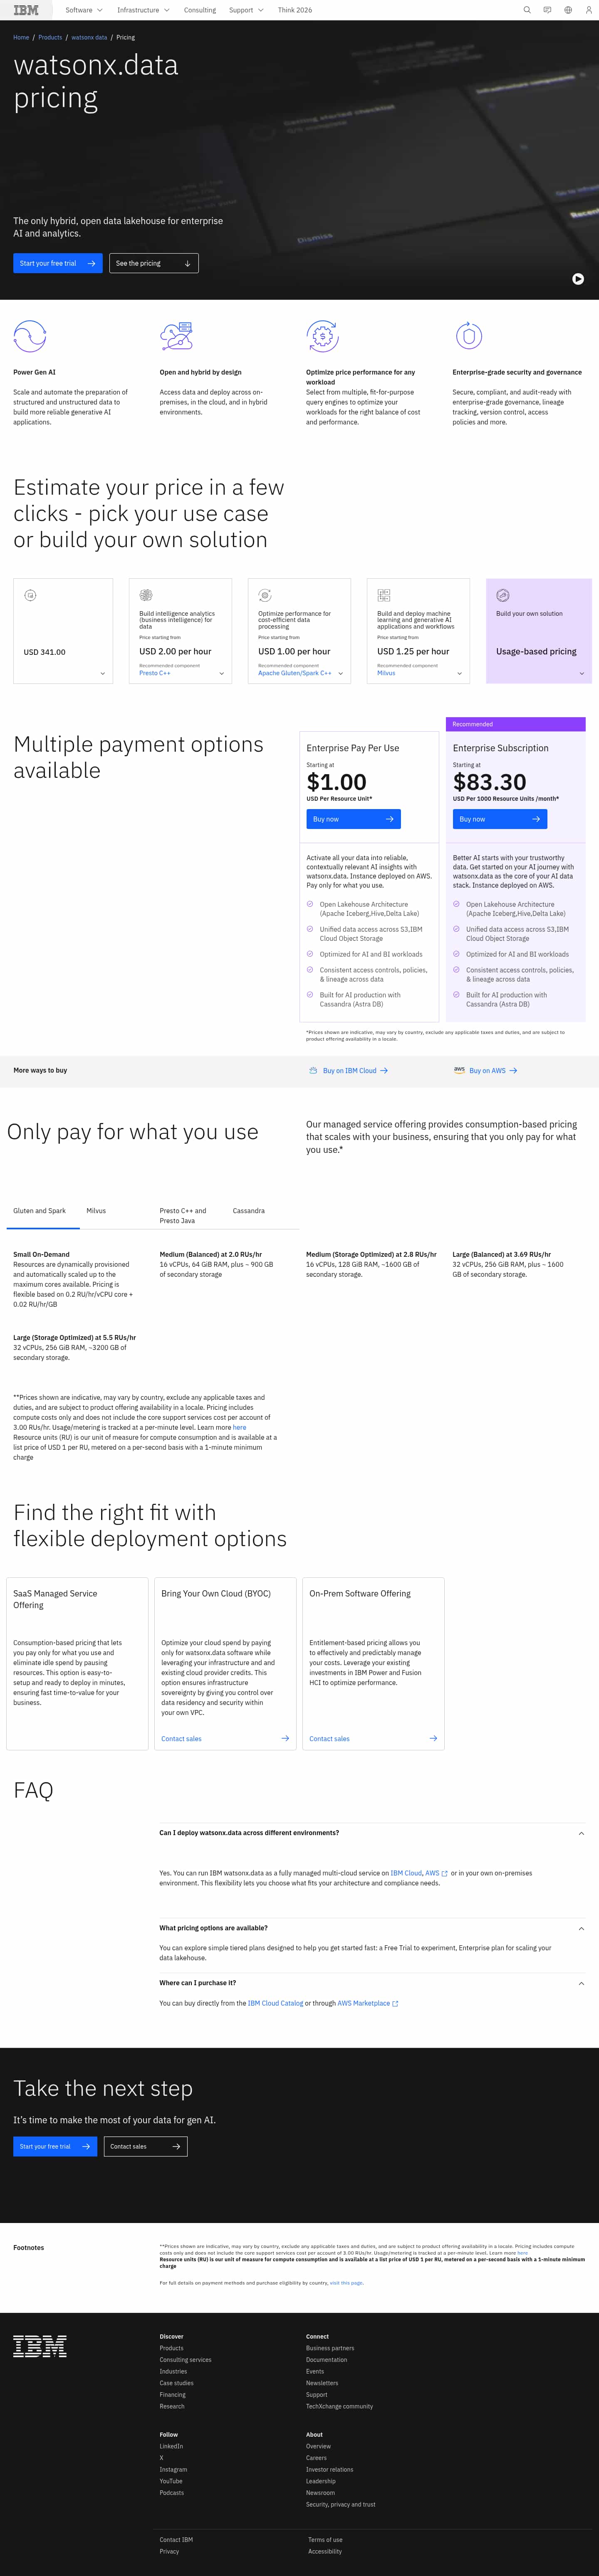Click the cost-efficient data processing card icon
The width and height of the screenshot is (599, 2576).
265,595
